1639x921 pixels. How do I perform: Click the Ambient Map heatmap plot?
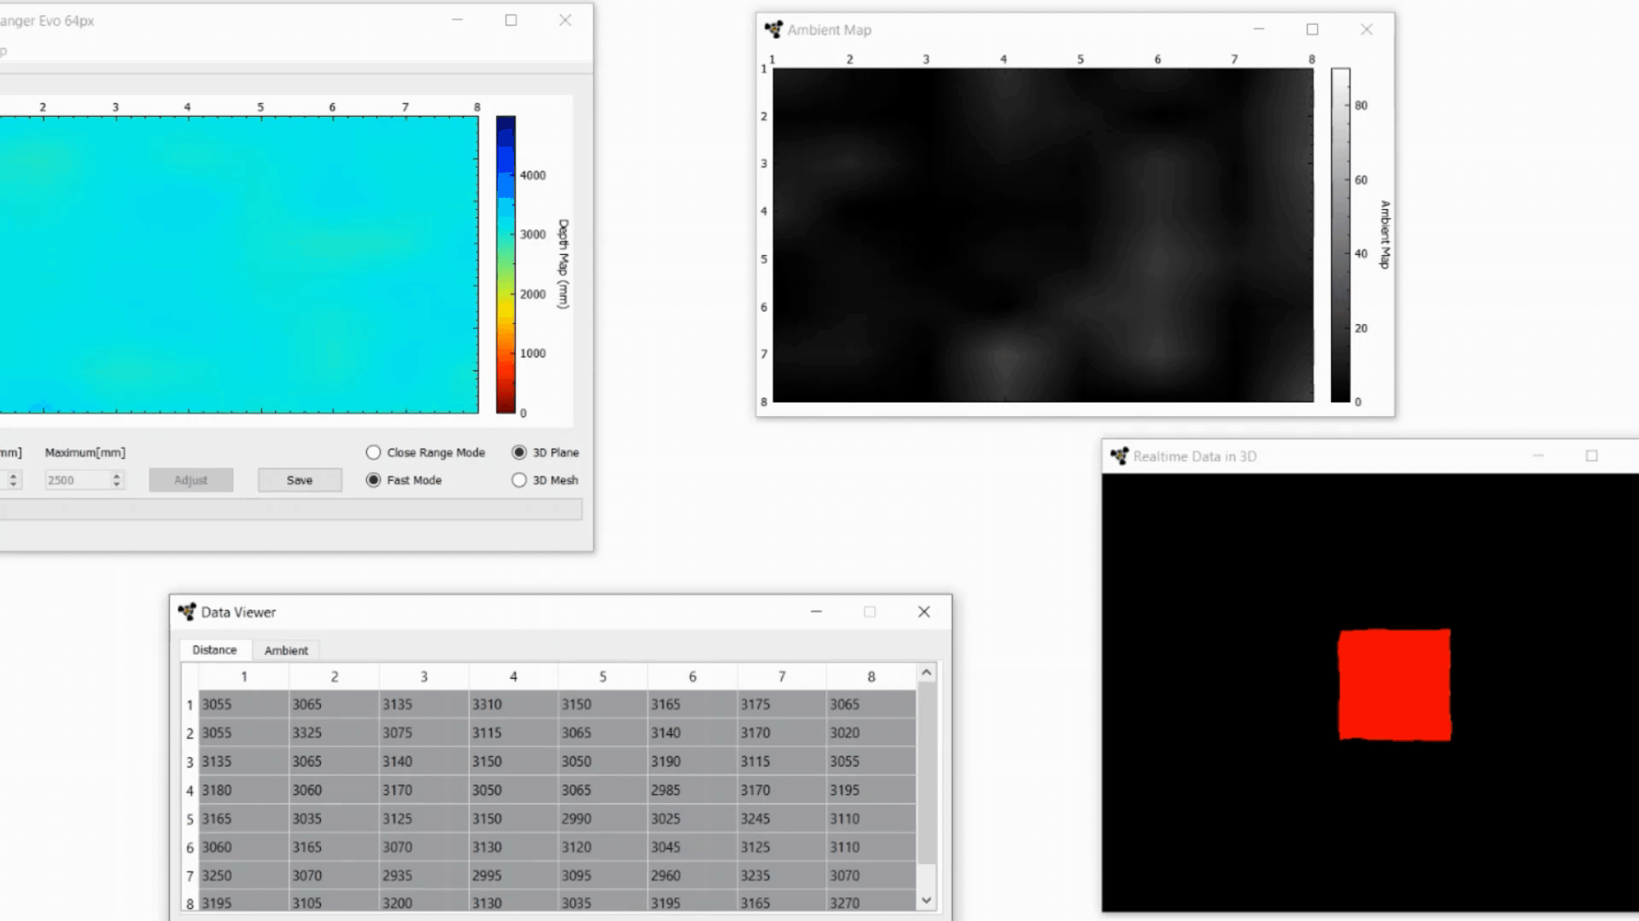1043,235
